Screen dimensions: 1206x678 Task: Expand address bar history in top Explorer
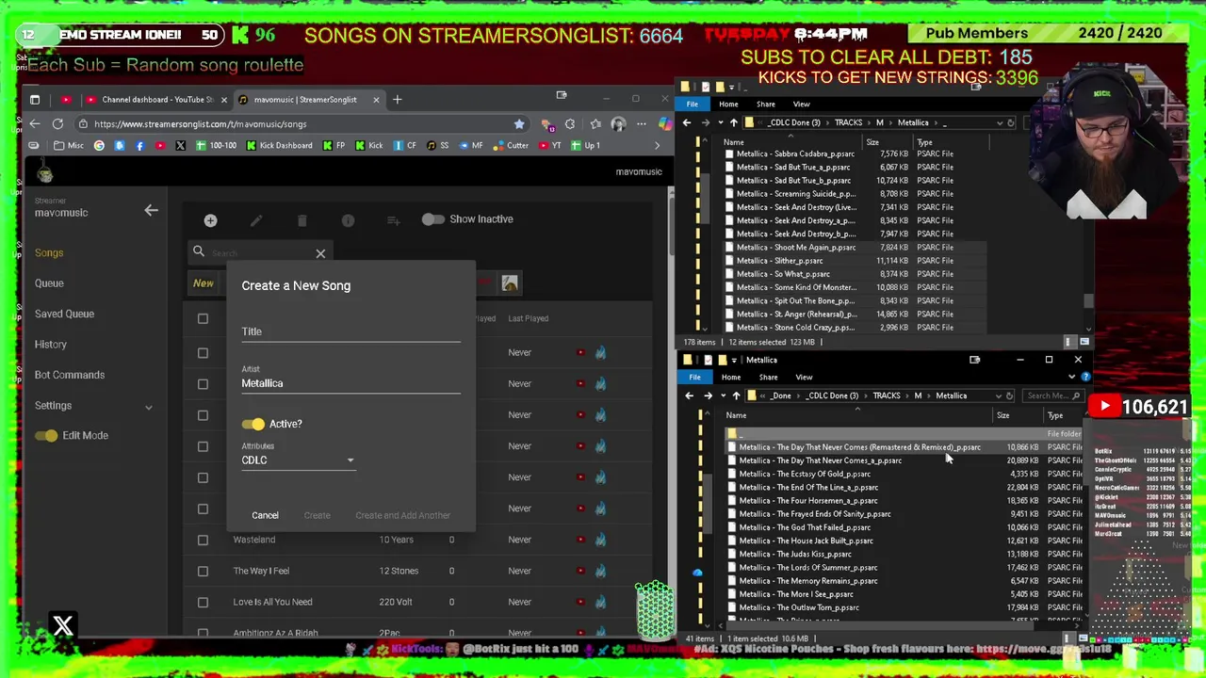(999, 122)
